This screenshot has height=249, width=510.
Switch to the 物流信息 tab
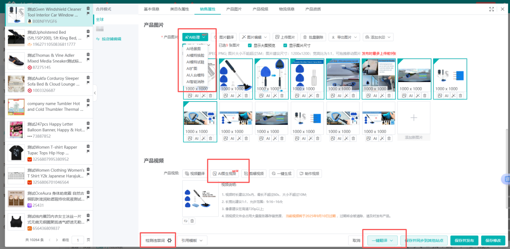pyautogui.click(x=286, y=9)
